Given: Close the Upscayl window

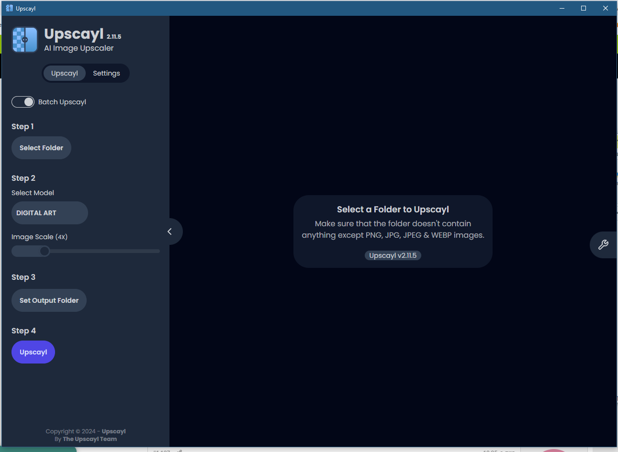Looking at the screenshot, I should (606, 8).
